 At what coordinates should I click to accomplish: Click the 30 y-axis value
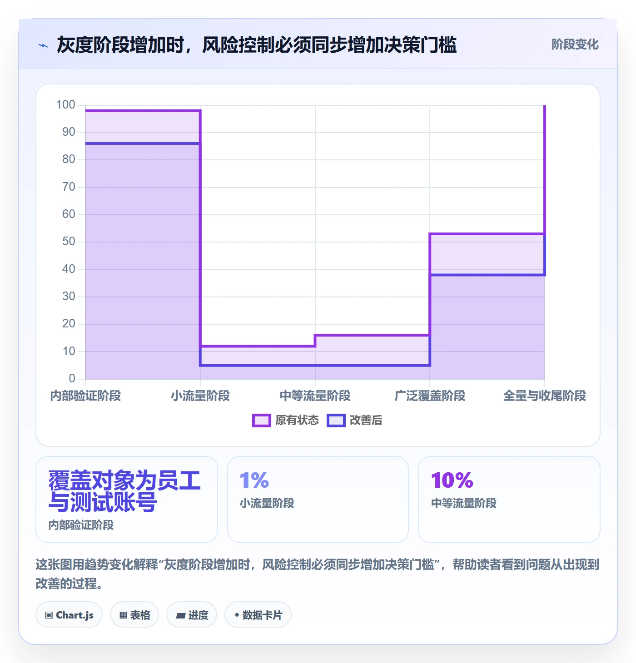[x=69, y=297]
